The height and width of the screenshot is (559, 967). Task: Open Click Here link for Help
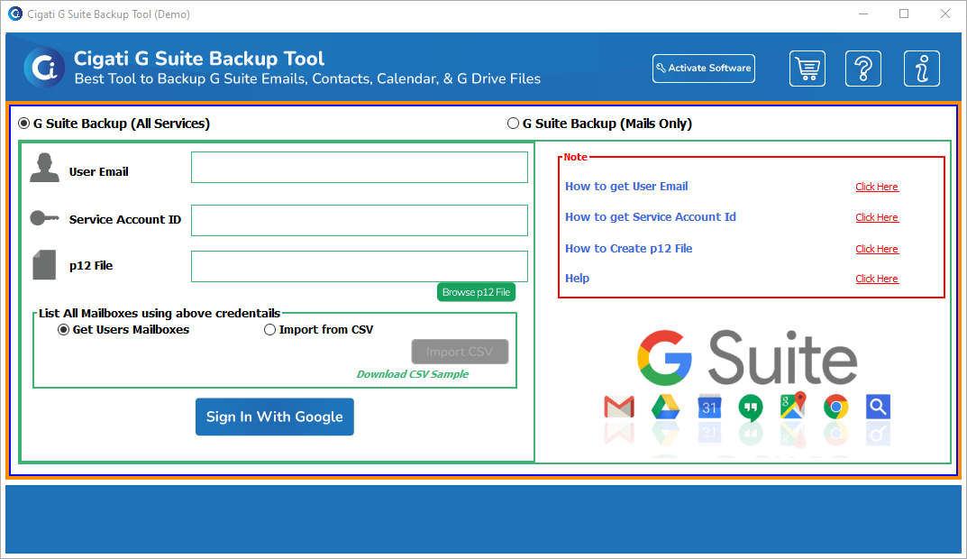(x=876, y=279)
